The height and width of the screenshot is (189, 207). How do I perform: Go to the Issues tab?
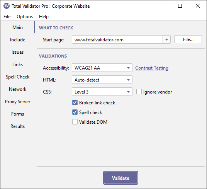pyautogui.click(x=17, y=52)
